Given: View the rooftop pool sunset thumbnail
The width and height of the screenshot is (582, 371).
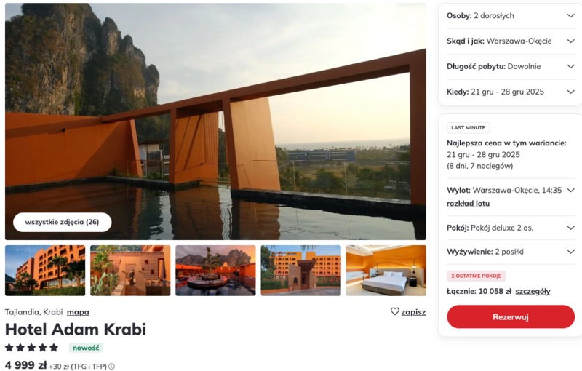Looking at the screenshot, I should 215,271.
